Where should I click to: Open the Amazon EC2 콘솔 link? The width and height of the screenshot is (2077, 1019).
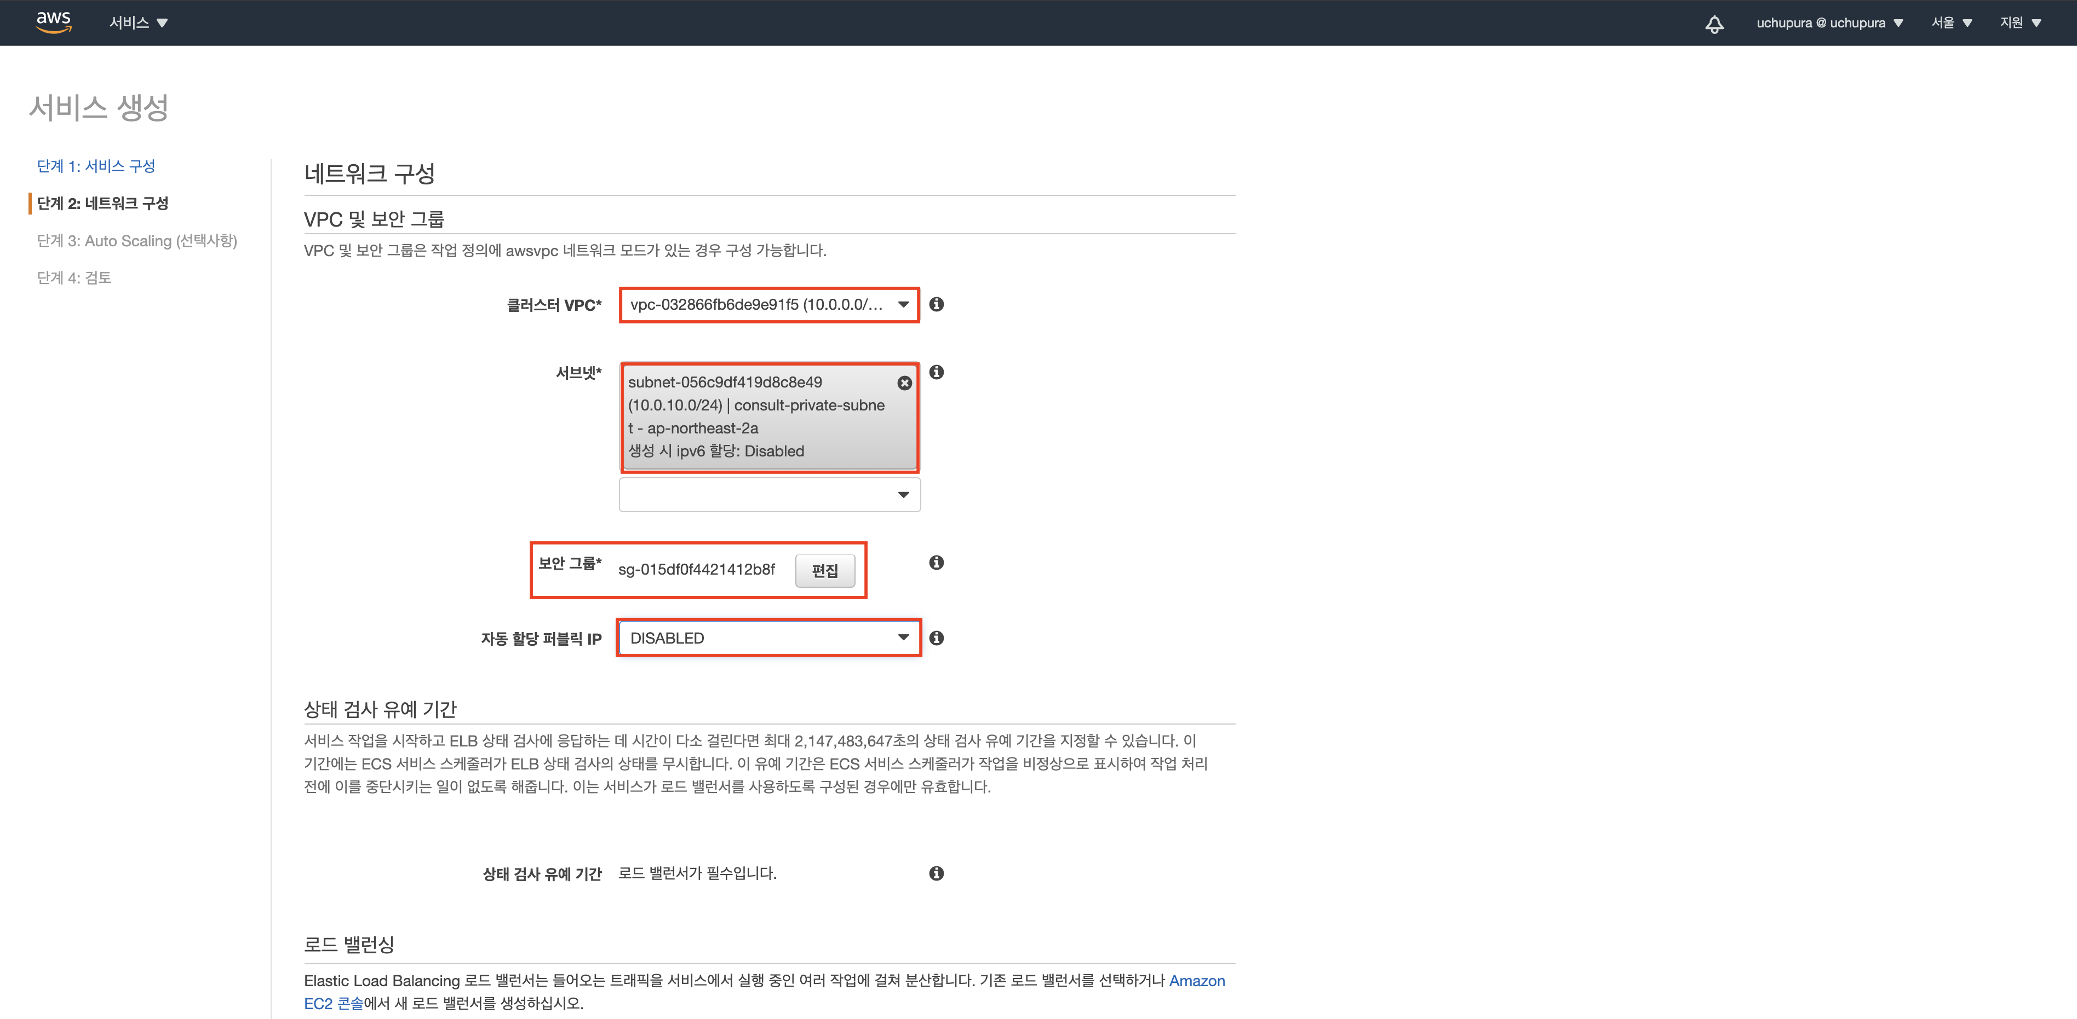1197,980
